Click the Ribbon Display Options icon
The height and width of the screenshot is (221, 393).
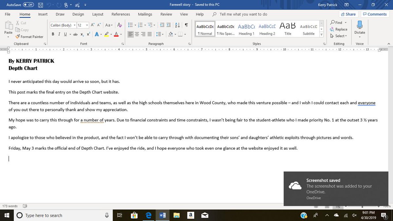(x=346, y=5)
